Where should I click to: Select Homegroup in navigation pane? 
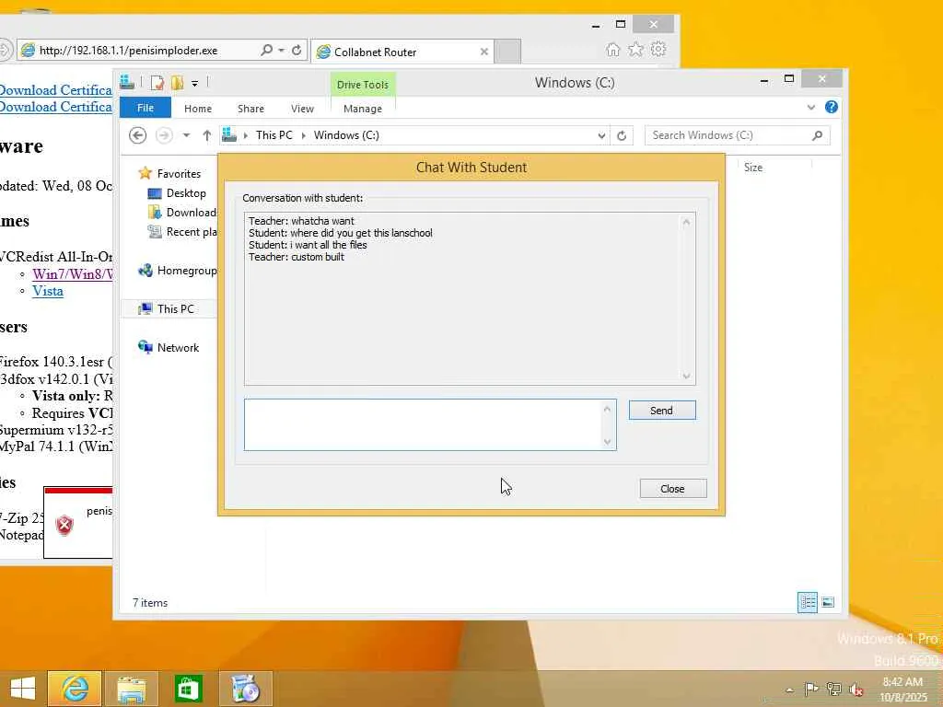[x=178, y=271]
